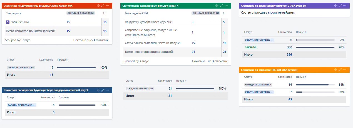
Task: Maximize the CTASK Kanban ОЖ gadget
Action: 103,6
